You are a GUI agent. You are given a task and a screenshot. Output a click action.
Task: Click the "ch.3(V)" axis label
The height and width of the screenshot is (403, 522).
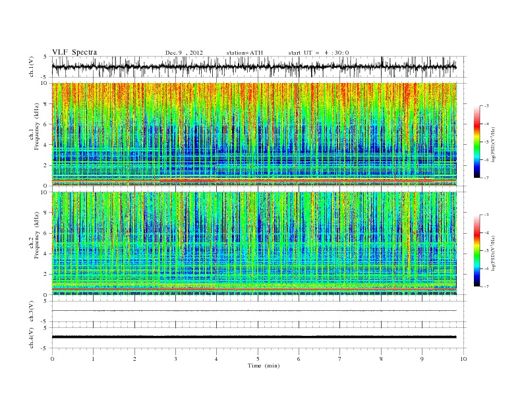point(31,311)
